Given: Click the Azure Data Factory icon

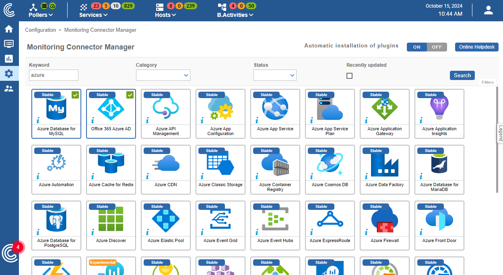Looking at the screenshot, I should 385,164.
